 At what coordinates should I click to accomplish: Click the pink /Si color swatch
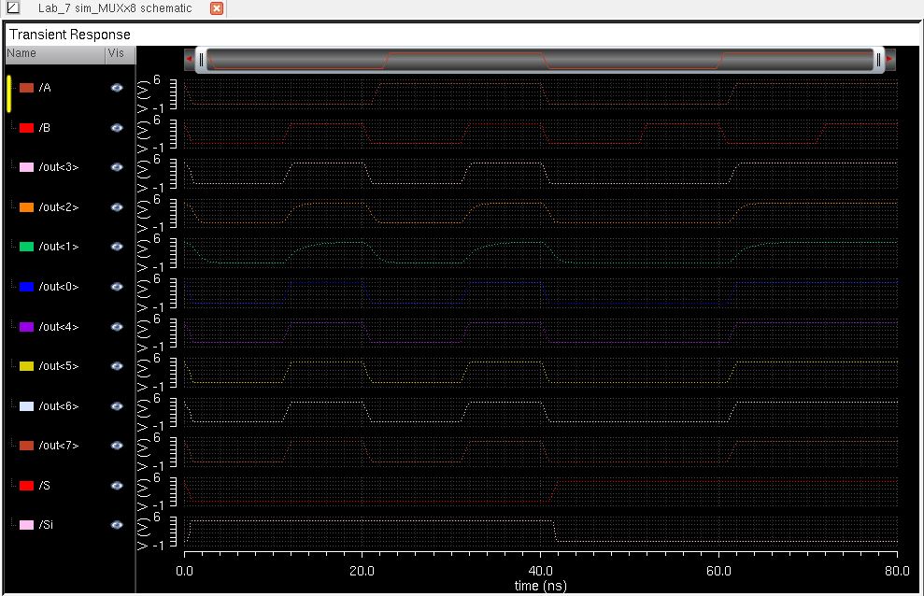(26, 525)
